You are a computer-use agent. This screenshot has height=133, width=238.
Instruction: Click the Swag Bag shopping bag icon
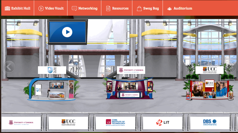139,8
